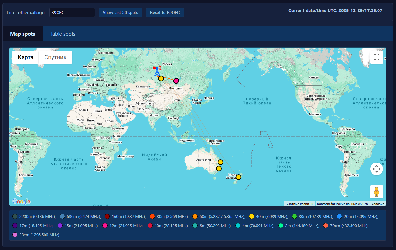
Task: Click the callsign input field
Action: click(x=72, y=13)
